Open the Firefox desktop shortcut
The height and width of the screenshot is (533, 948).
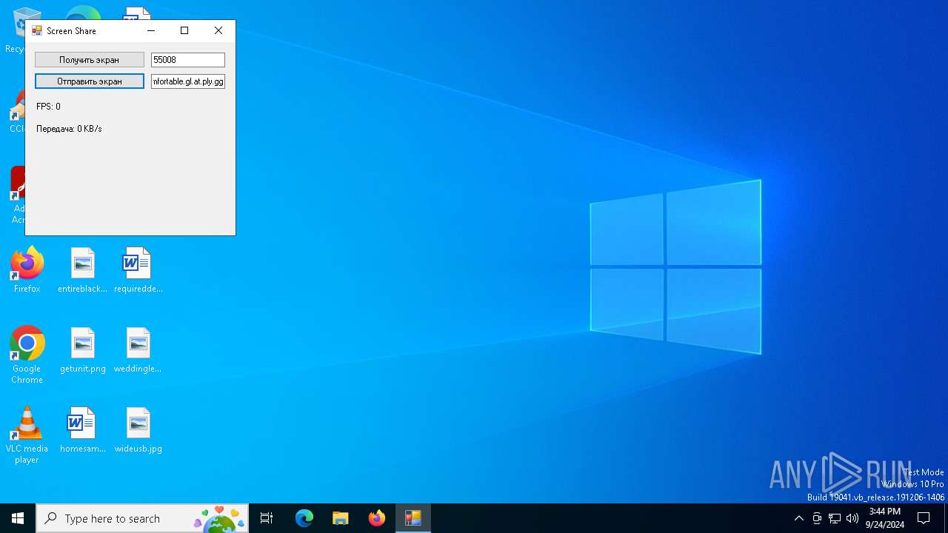coord(27,270)
